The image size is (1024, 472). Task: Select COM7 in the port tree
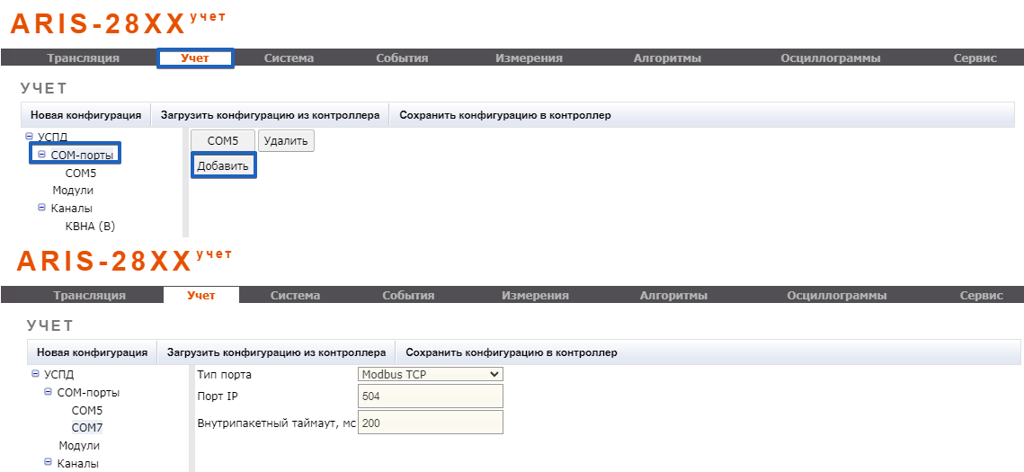(87, 428)
